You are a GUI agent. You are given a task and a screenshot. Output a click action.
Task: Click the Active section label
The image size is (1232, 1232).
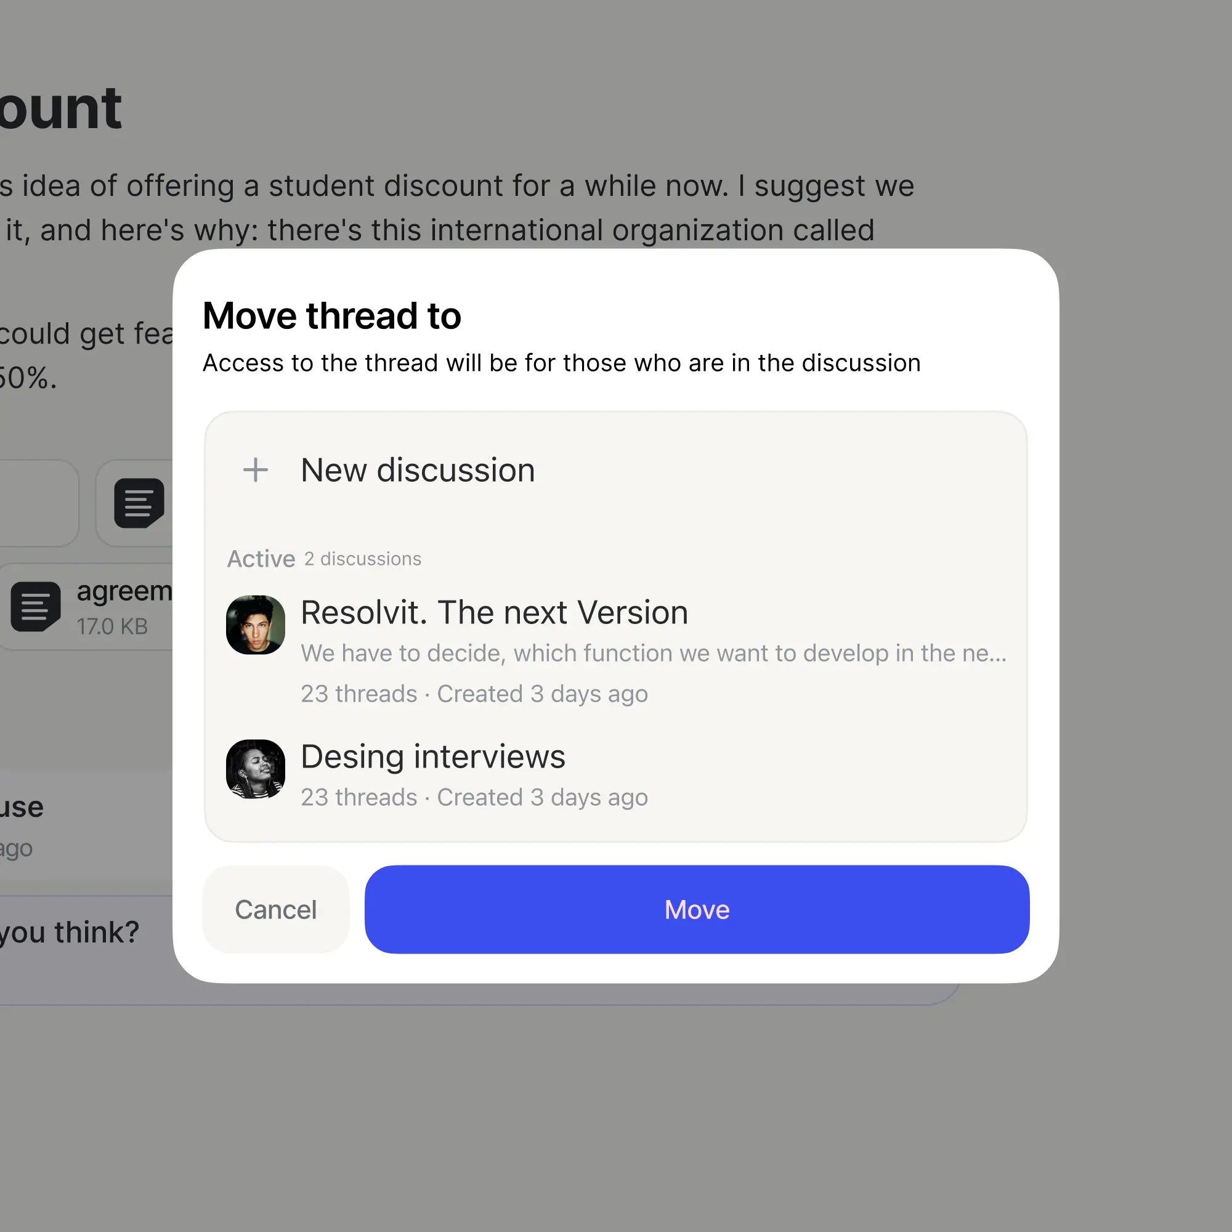click(261, 559)
